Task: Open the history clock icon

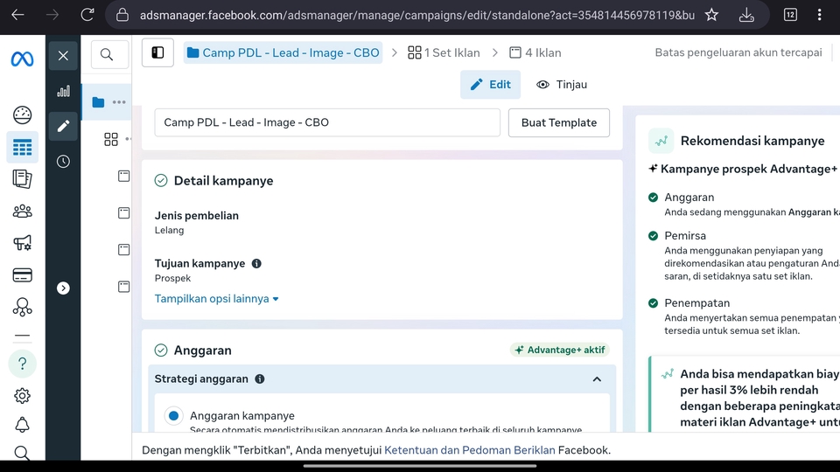Action: (x=63, y=161)
